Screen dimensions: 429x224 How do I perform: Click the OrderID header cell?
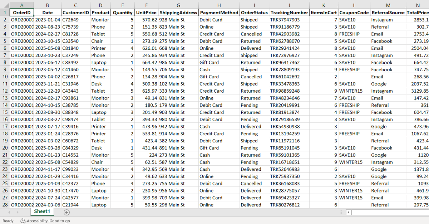coord(21,13)
